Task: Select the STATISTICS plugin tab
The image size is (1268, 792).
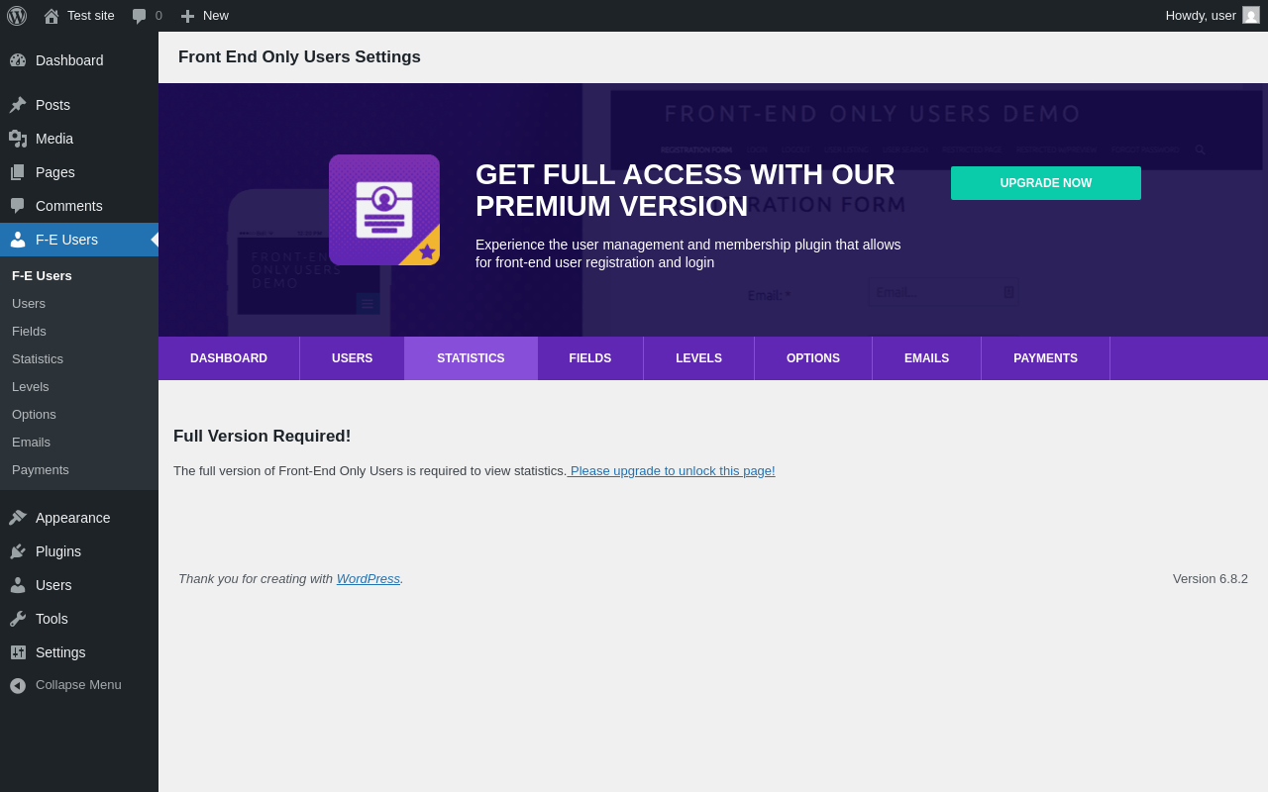Action: click(471, 358)
